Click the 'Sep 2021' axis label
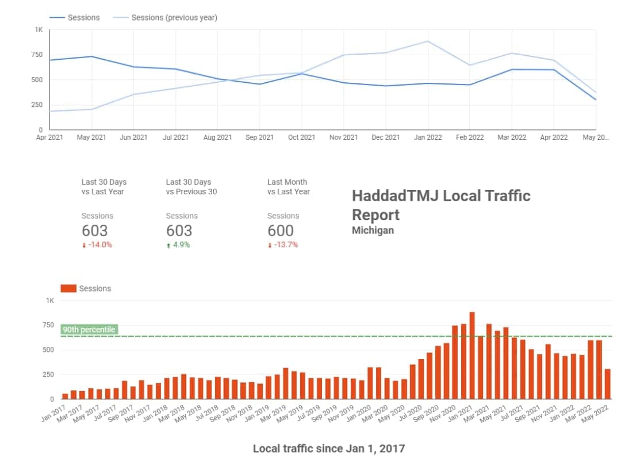The width and height of the screenshot is (644, 467). point(259,137)
